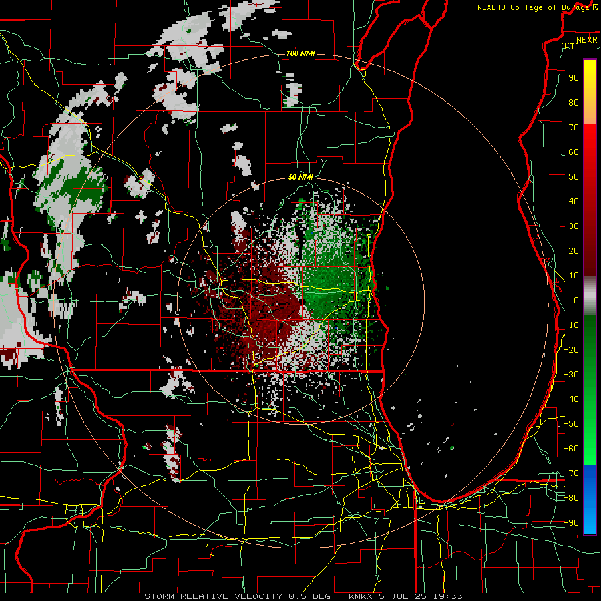Click the 40 value on velocity scale
601x601 pixels.
574,201
